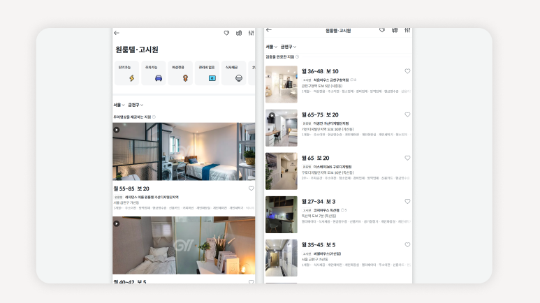This screenshot has height=303, width=540.
Task: Open favorites heart icon in left screen header
Action: coord(226,33)
